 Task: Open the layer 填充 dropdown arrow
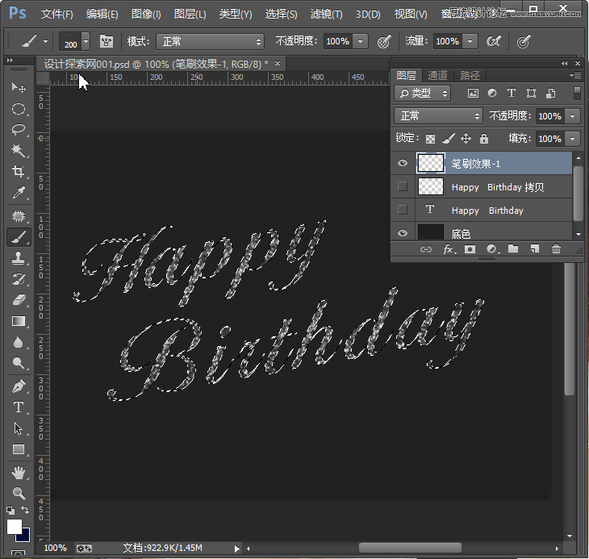pyautogui.click(x=573, y=139)
